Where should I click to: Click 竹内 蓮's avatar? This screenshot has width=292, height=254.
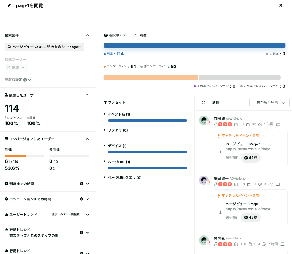(x=204, y=120)
